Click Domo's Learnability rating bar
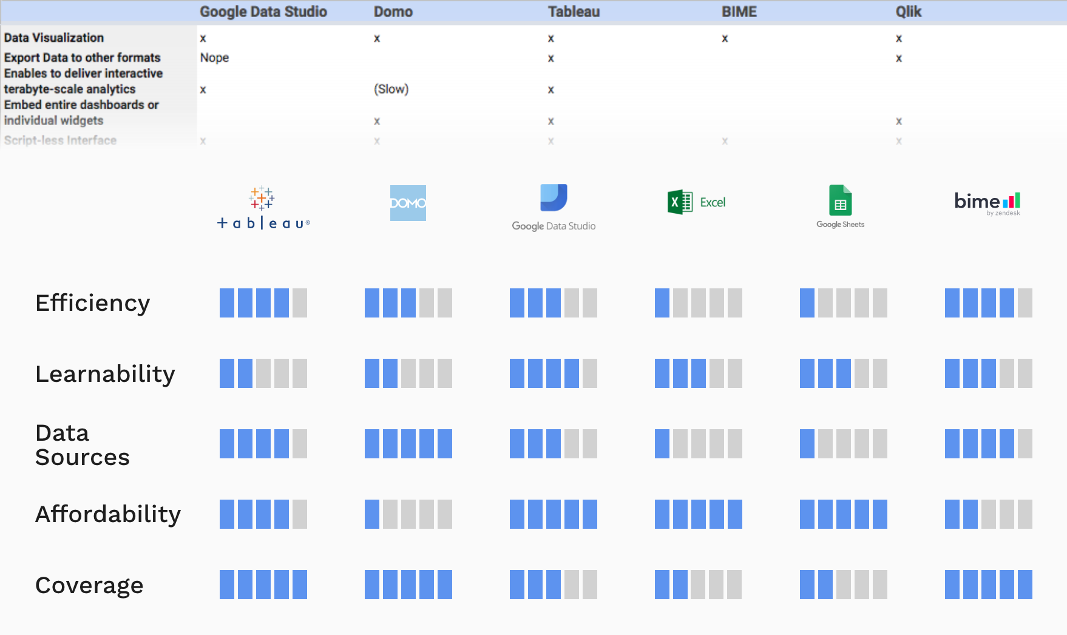This screenshot has height=635, width=1067. coord(408,373)
